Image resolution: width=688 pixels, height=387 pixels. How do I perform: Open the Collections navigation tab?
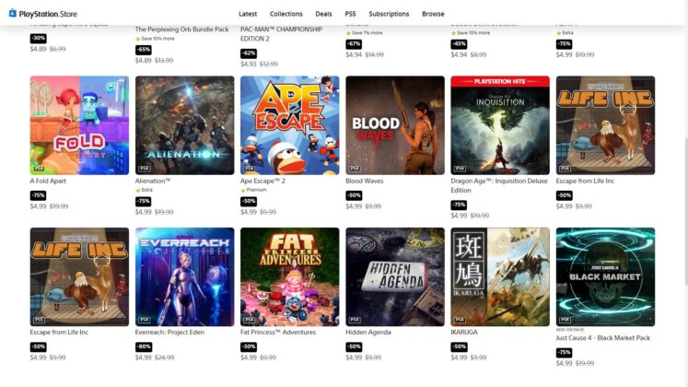286,14
